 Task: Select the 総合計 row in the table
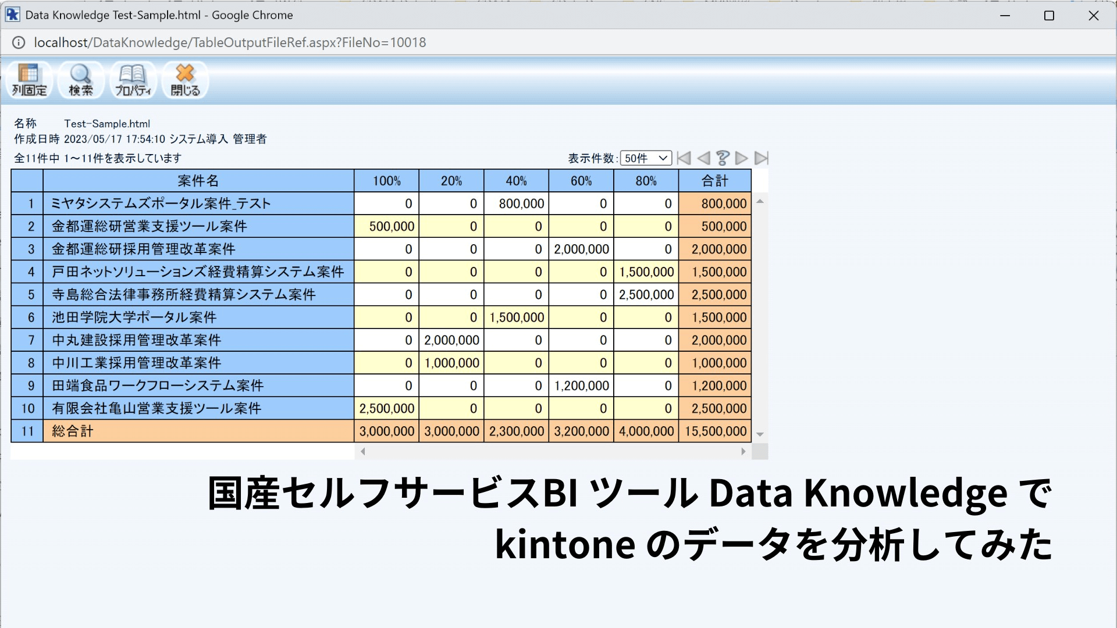(x=73, y=431)
